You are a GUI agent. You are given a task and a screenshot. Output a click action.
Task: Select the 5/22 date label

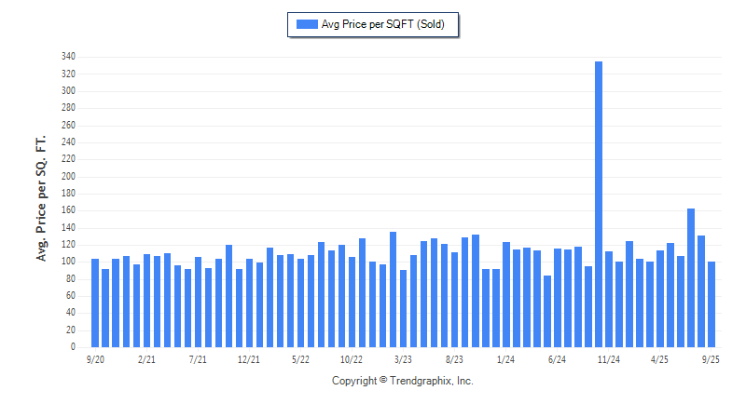coord(300,358)
